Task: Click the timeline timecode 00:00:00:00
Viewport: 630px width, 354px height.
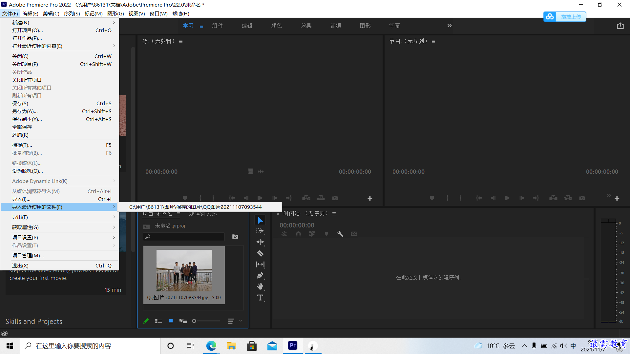Action: click(297, 225)
